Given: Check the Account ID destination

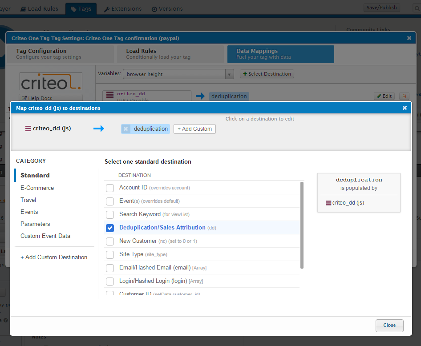Looking at the screenshot, I should tap(110, 188).
